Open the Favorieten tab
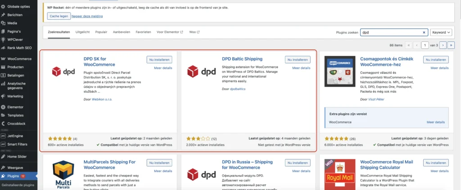461x190 pixels. click(143, 32)
